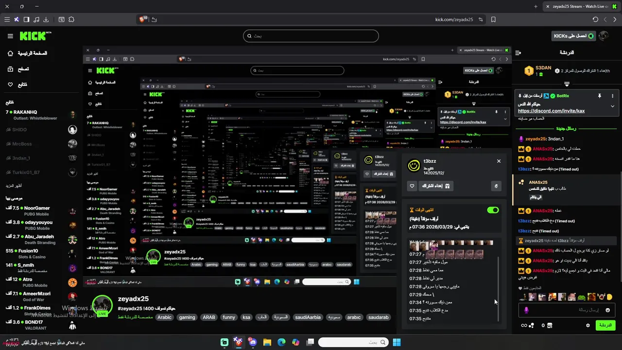Click the Kick search field
Screen dimensions: 622x350
pyautogui.click(x=311, y=36)
